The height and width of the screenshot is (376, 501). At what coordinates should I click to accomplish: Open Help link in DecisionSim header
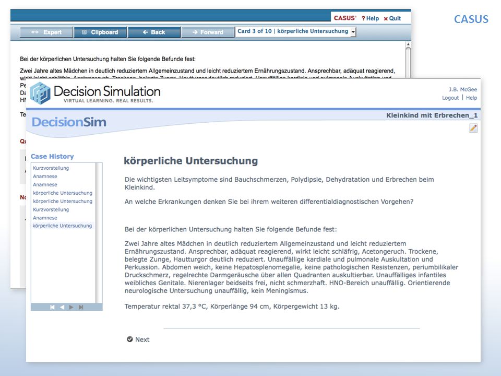(471, 98)
